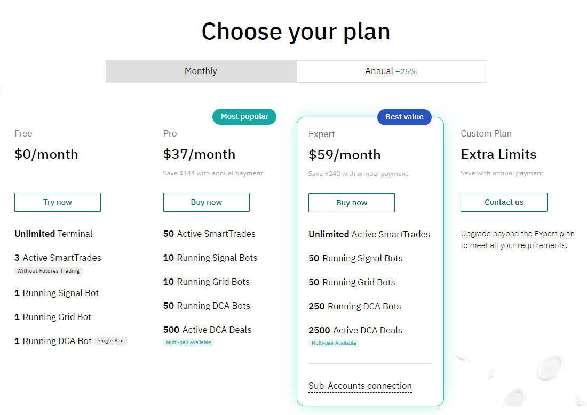Select the Annual −25% billing tab
Viewport: 587px width, 415px height.
391,71
